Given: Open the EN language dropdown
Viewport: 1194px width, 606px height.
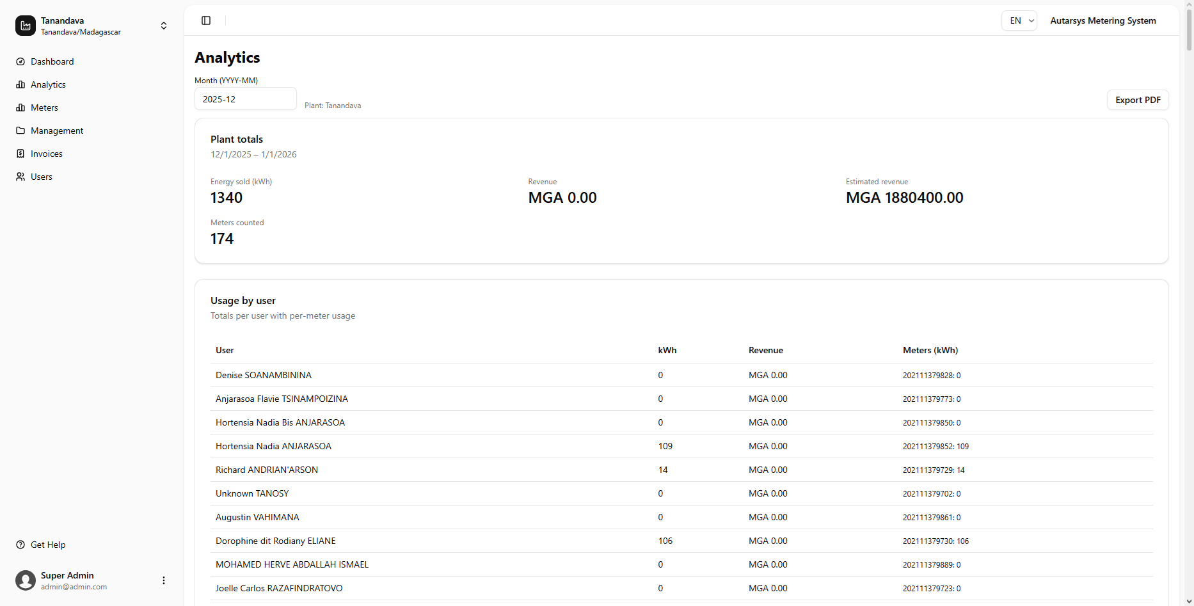Looking at the screenshot, I should coord(1019,20).
